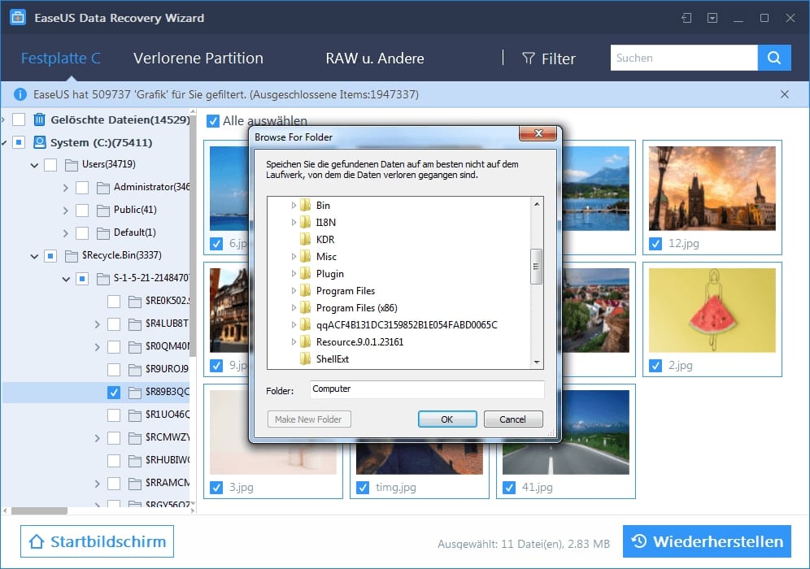Viewport: 810px width, 569px height.
Task: Click the tree panel horizontal scrollbar thumb
Action: 39,510
